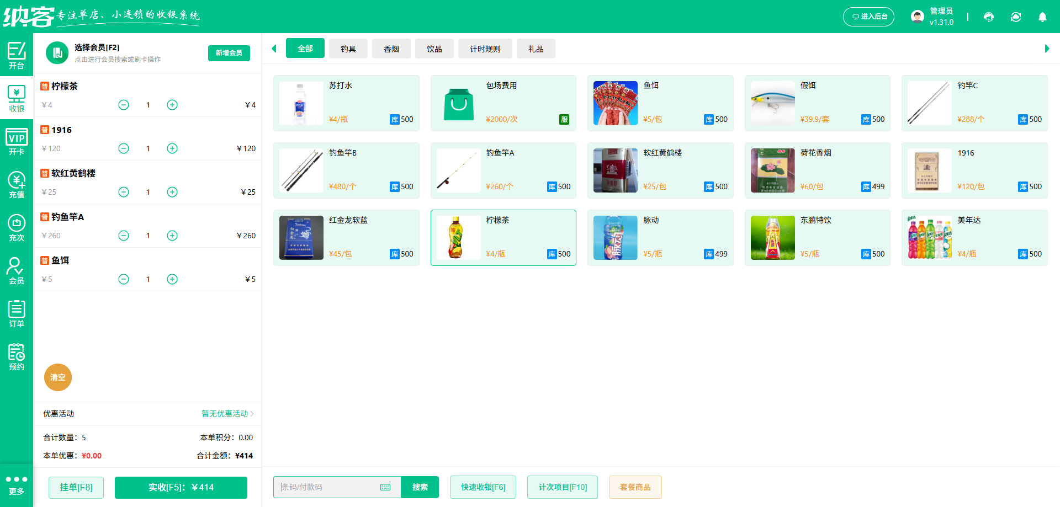This screenshot has height=507, width=1060.
Task: Switch to the 饮品 category tab
Action: 434,49
